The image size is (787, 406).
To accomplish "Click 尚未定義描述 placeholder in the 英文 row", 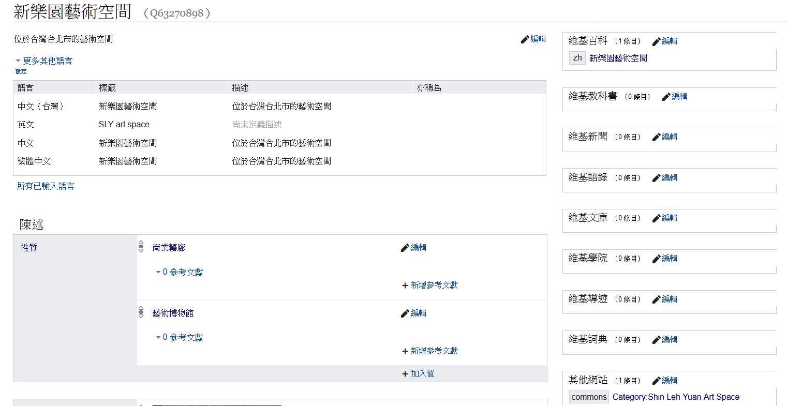I will coord(257,125).
